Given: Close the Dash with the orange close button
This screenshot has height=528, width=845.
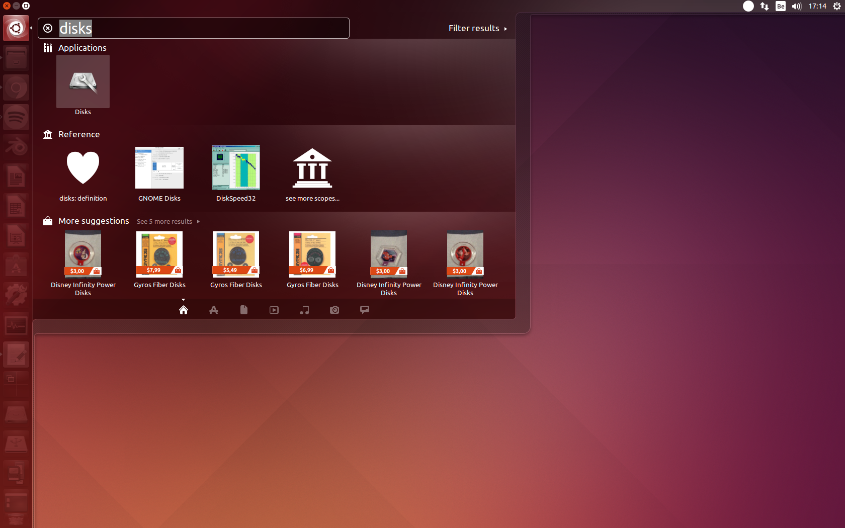Looking at the screenshot, I should pyautogui.click(x=7, y=6).
